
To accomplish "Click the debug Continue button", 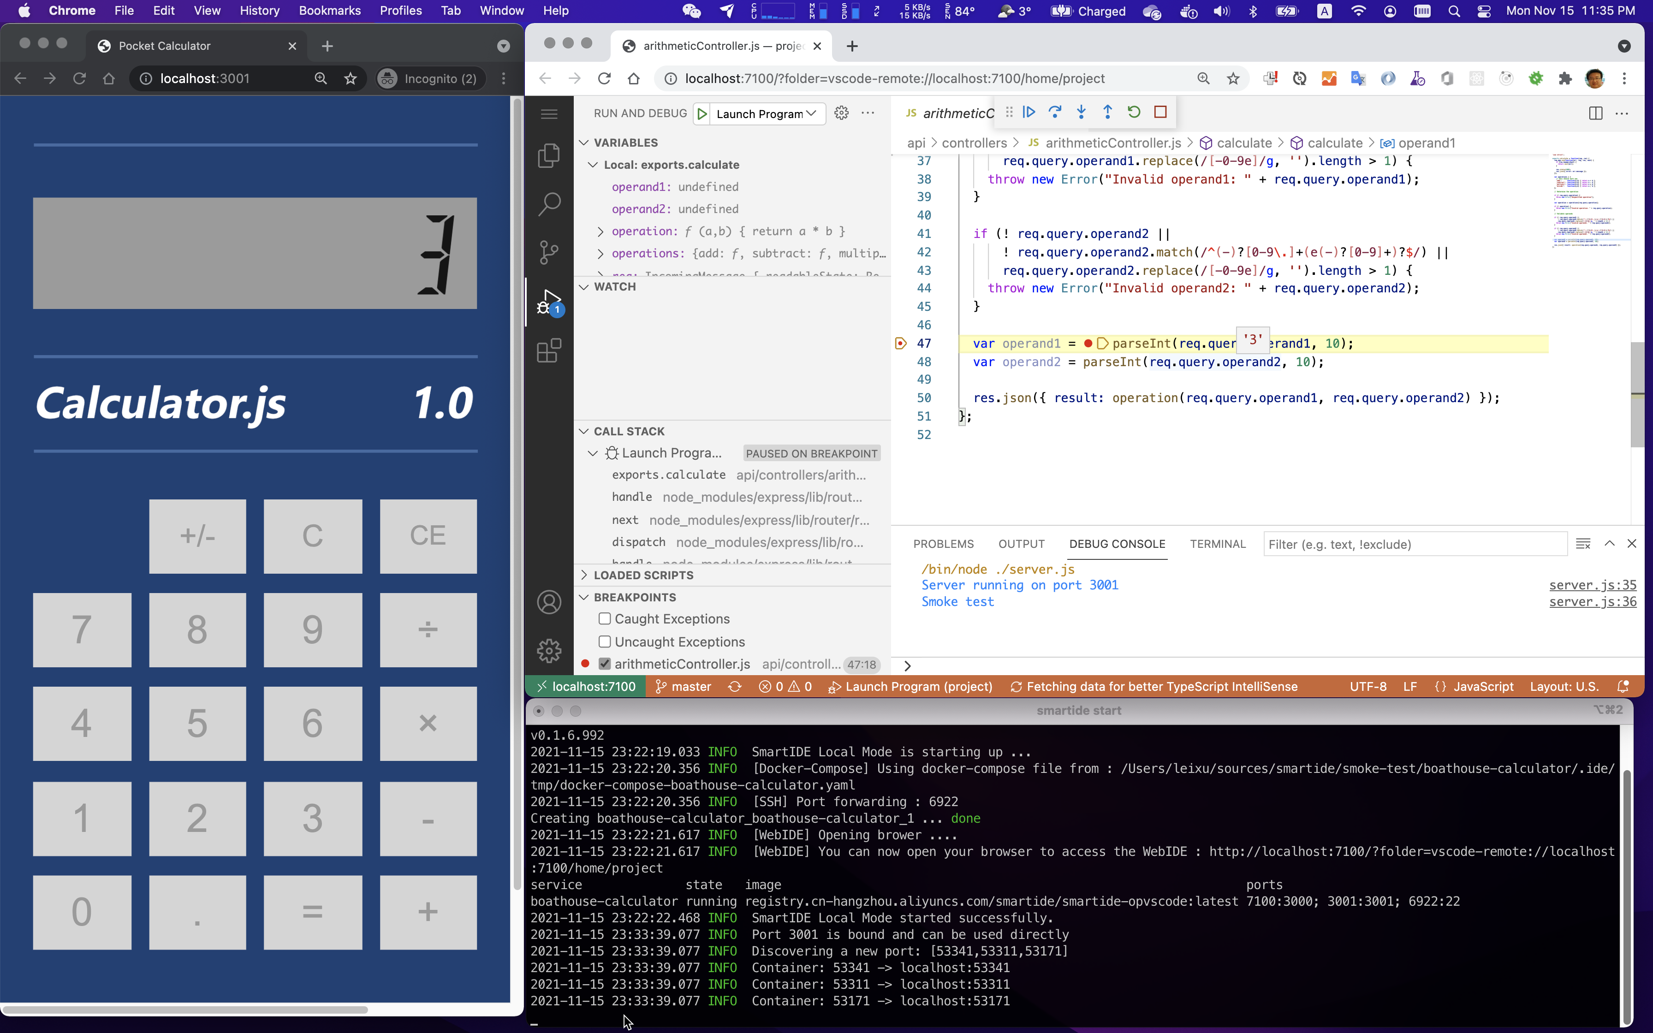I will (x=1029, y=112).
